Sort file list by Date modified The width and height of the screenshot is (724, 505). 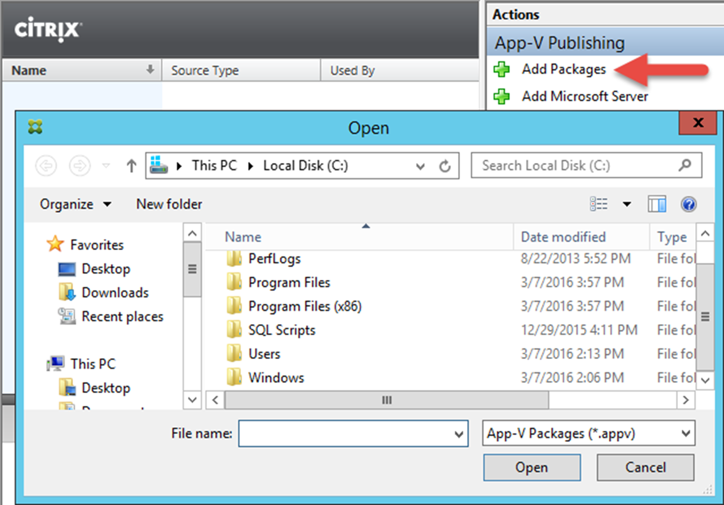tap(581, 237)
